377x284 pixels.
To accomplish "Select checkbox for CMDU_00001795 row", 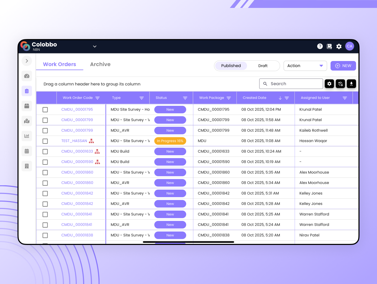I will coord(45,110).
